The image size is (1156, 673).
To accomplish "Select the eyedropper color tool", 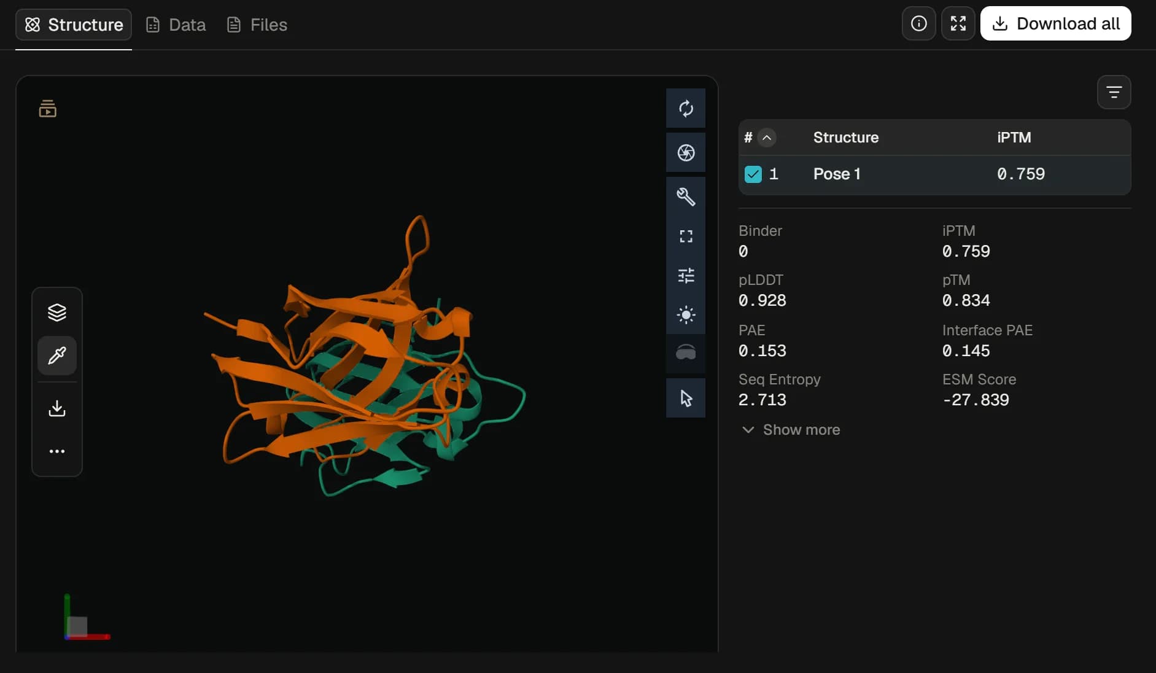I will coord(57,356).
